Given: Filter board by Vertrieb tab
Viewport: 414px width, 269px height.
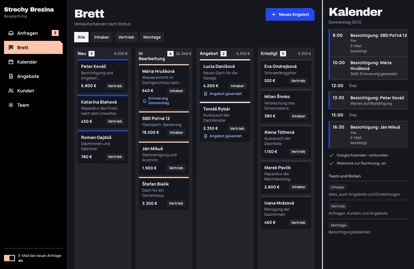Looking at the screenshot, I should 126,37.
